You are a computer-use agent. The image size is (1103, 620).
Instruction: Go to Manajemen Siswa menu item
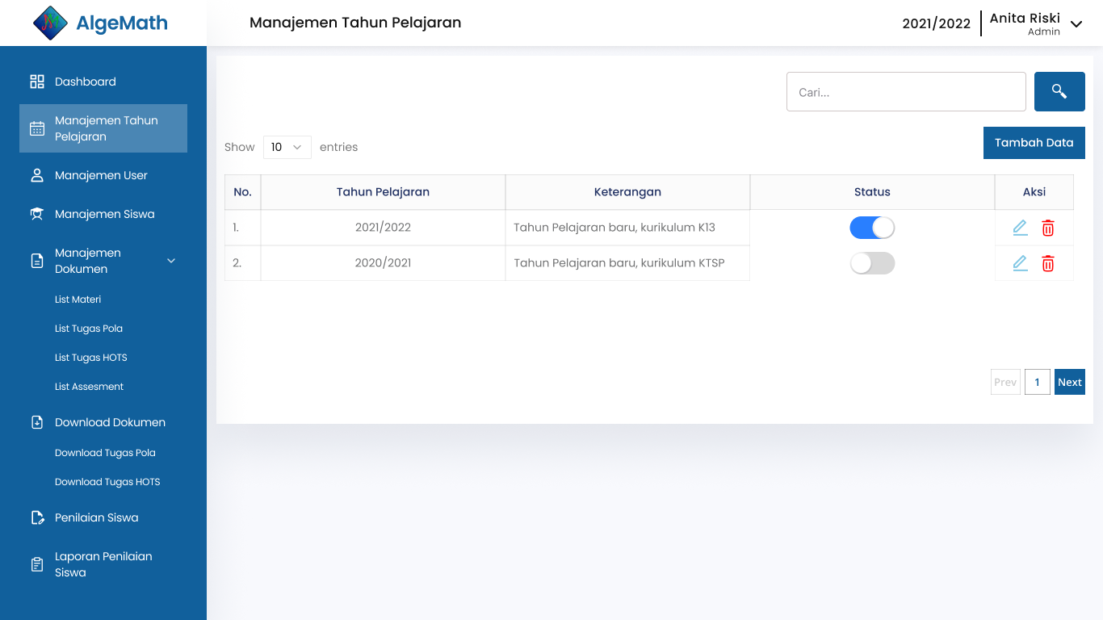(103, 214)
